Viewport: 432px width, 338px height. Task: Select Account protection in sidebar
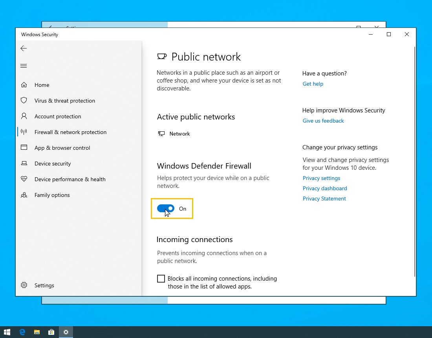tap(58, 116)
